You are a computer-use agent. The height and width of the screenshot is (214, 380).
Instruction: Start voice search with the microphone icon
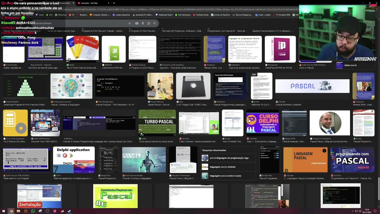[143, 23]
